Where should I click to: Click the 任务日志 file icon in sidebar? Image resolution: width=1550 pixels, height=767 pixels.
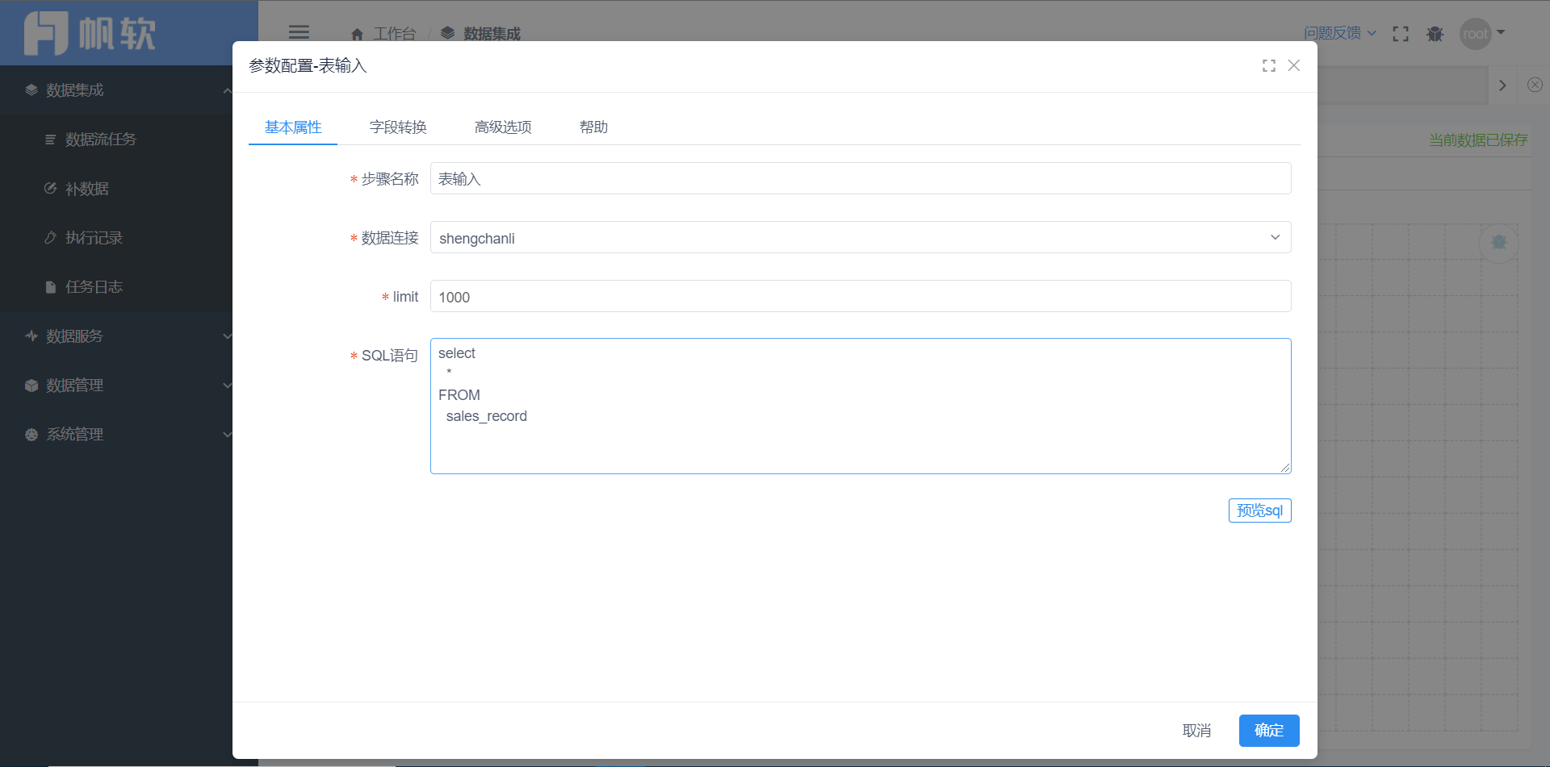[x=50, y=287]
